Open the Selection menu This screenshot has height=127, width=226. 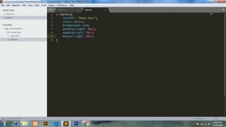click(16, 5)
